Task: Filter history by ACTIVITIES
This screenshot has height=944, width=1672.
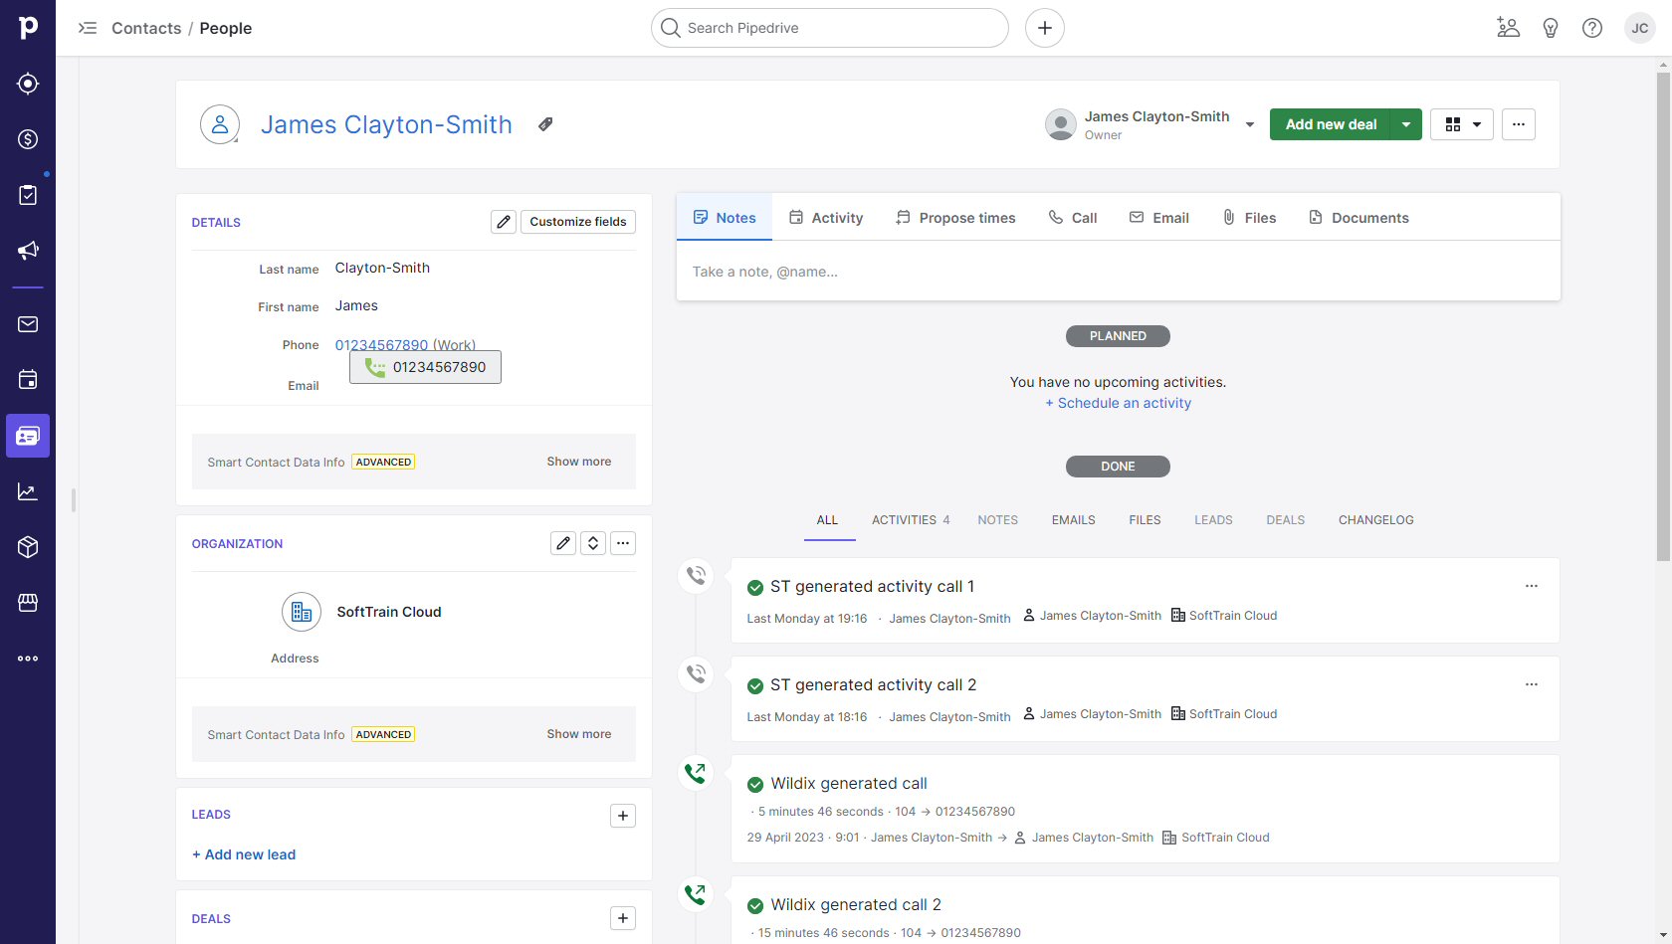Action: click(911, 520)
